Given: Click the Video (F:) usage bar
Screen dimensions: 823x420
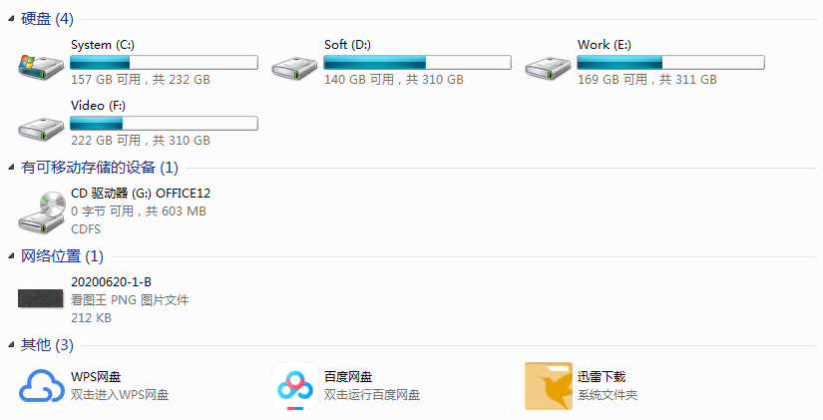Looking at the screenshot, I should coord(164,124).
